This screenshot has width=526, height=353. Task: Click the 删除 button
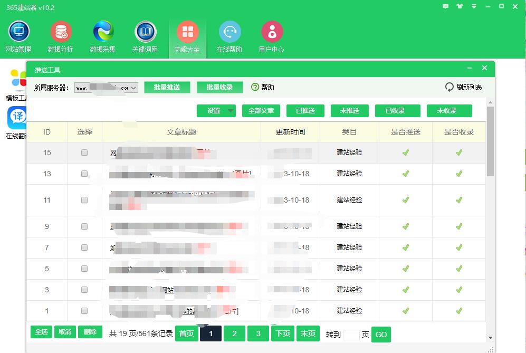tap(90, 332)
